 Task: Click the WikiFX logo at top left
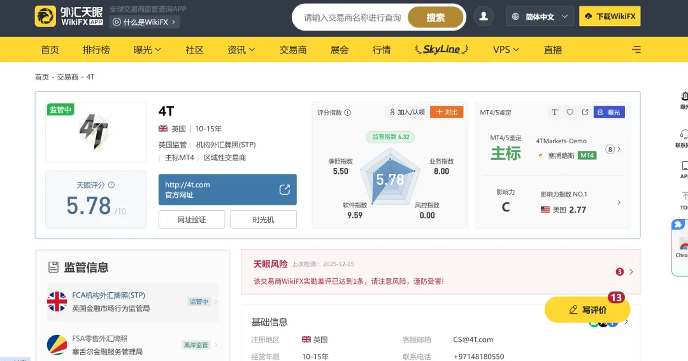69,16
